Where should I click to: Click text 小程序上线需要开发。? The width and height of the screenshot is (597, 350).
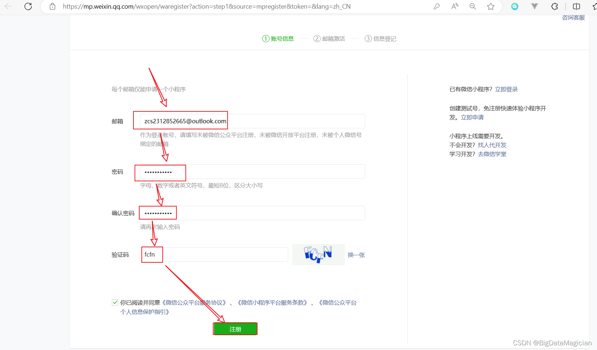tap(477, 136)
